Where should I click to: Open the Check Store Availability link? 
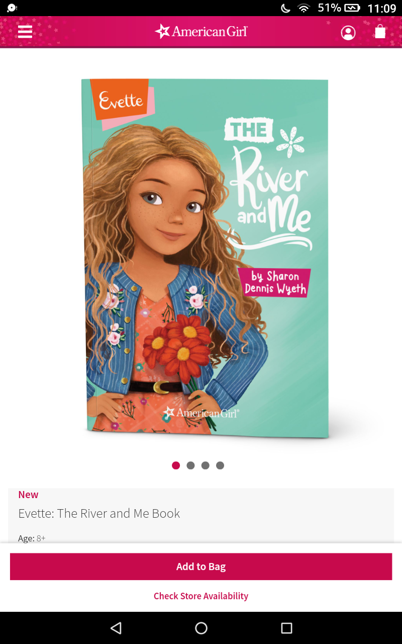pos(201,596)
